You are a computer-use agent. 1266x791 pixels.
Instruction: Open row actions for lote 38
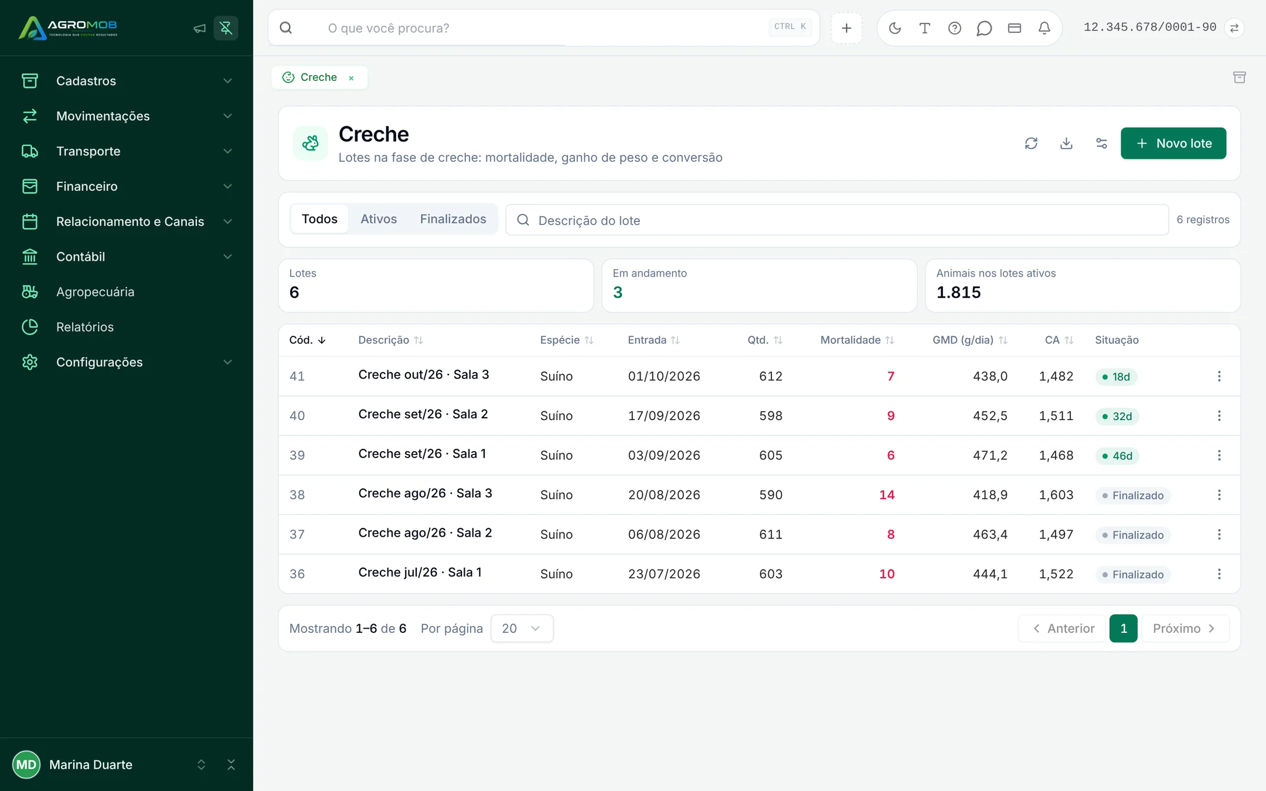(1219, 495)
